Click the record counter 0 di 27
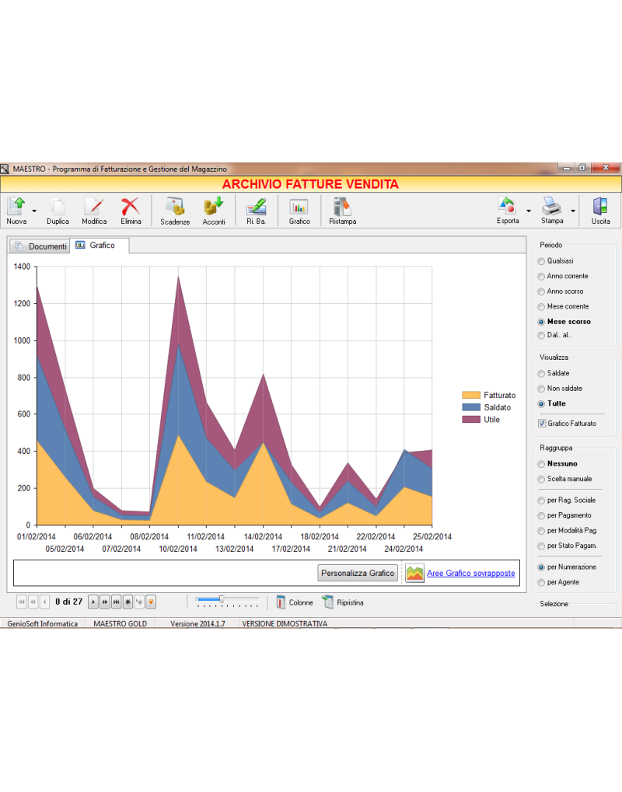The height and width of the screenshot is (792, 622). [68, 602]
